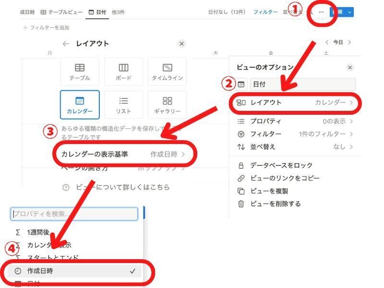Open the フィルター row in view options
This screenshot has height=288, width=384.
[x=295, y=134]
